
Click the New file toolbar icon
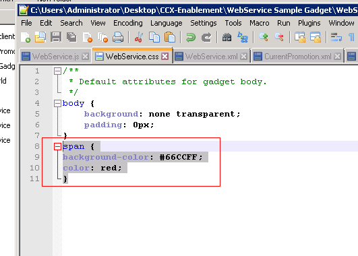[26, 37]
